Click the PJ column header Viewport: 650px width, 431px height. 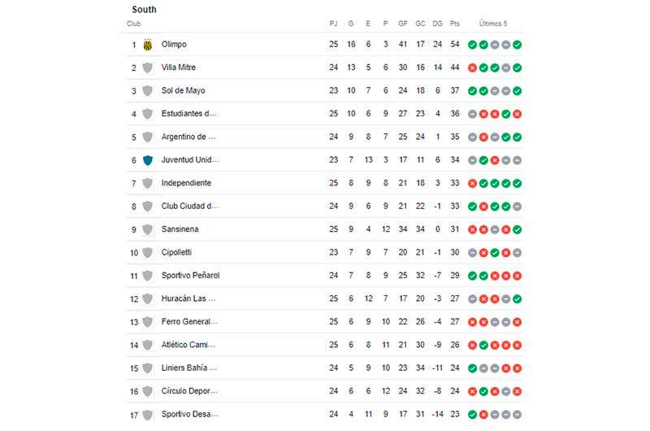[x=333, y=24]
